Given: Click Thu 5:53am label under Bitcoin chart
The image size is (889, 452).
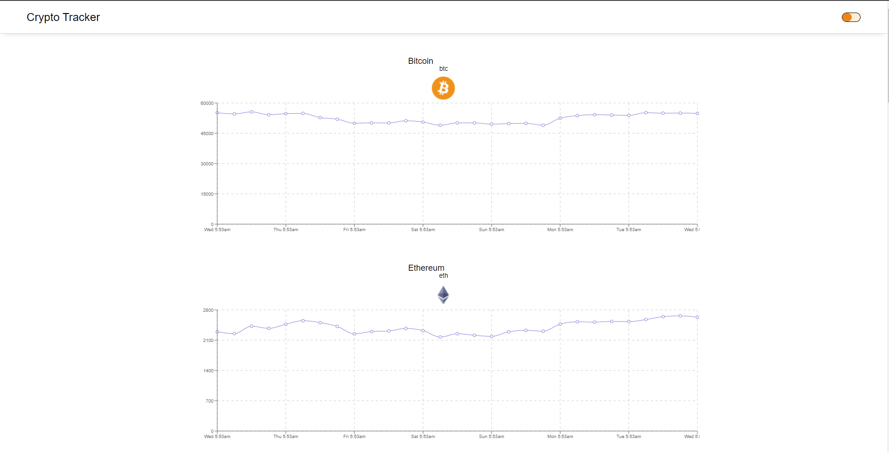Looking at the screenshot, I should tap(286, 230).
